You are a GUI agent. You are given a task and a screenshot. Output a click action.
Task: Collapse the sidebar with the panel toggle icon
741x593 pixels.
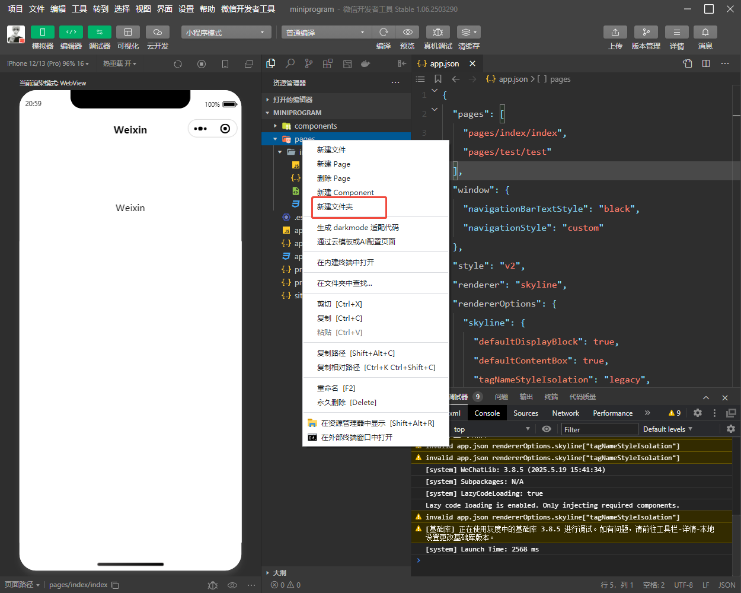[x=402, y=63]
